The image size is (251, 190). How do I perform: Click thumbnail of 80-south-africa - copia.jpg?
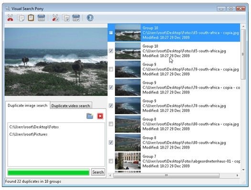(x=128, y=124)
